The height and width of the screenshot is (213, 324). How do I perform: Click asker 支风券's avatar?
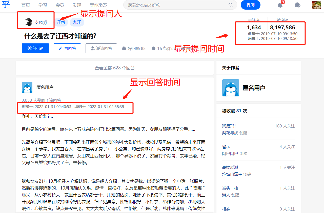[x=29, y=22]
